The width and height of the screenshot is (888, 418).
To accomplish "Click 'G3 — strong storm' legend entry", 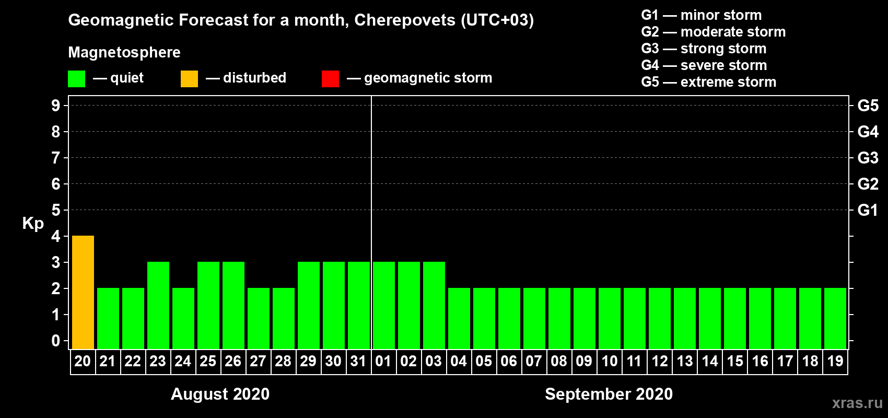I will [x=704, y=49].
